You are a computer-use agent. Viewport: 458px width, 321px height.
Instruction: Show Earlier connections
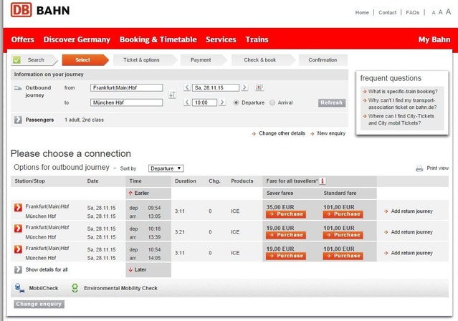139,193
